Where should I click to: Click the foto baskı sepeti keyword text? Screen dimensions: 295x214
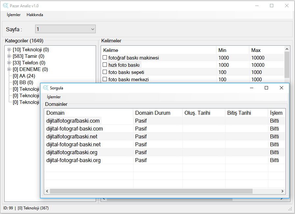(126, 72)
